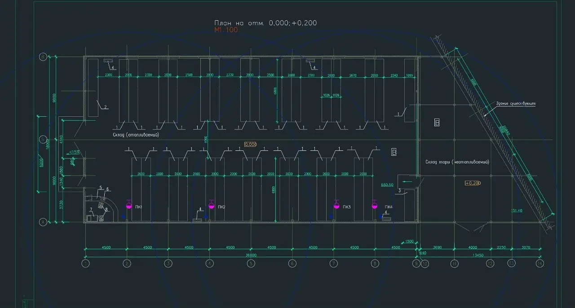Select the overall dimension 36000
Image resolution: width=575 pixels, height=308 pixels.
tap(251, 255)
